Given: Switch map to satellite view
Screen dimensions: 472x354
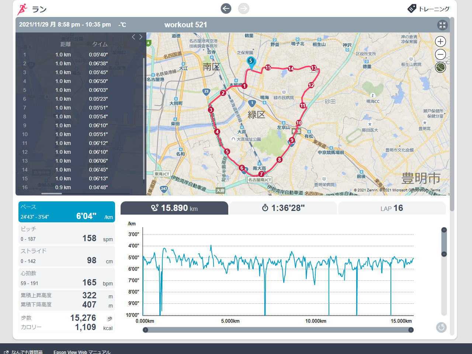Looking at the screenshot, I should coord(440,67).
